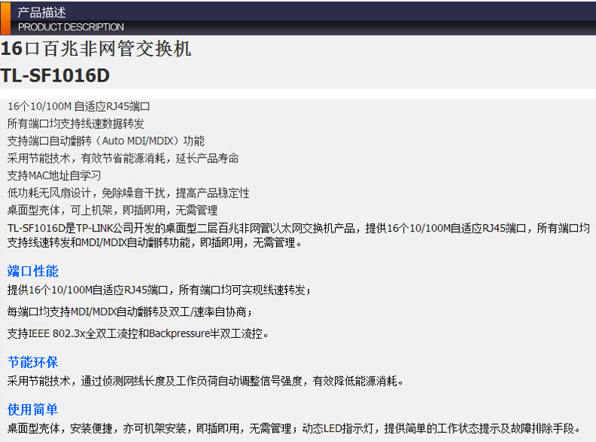Click the line 支持MAC地址自学习
Viewport: 596px width, 442px height.
click(x=54, y=176)
